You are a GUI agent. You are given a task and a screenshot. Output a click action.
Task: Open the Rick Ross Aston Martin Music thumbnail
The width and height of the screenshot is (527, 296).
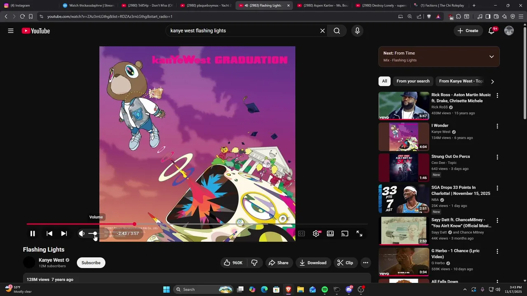pos(404,106)
